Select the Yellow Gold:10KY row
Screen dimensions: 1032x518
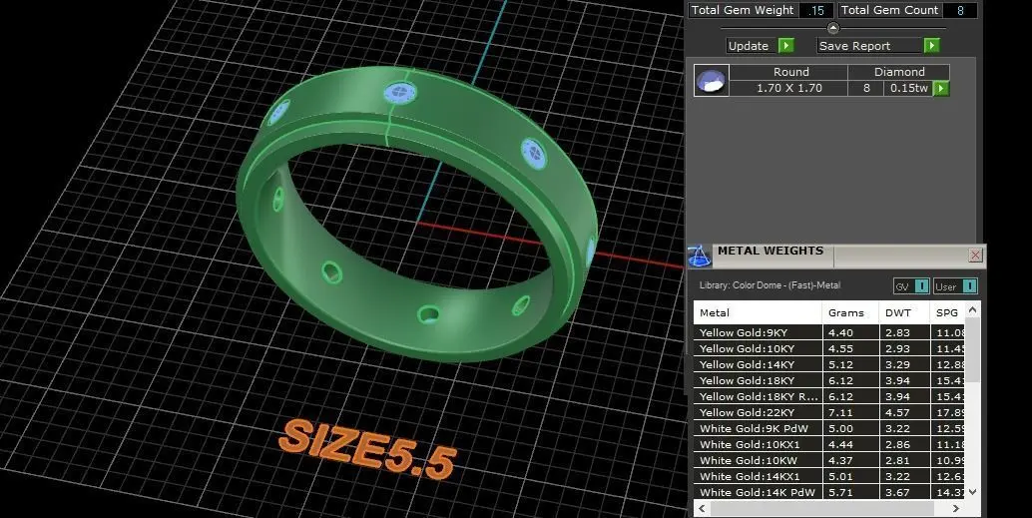click(x=829, y=348)
